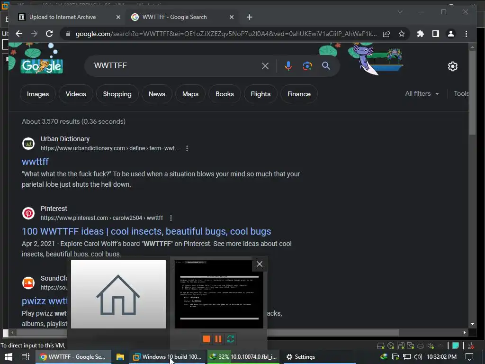Click the vertical scrollbar thumb
This screenshot has width=485, height=364.
pos(472,92)
